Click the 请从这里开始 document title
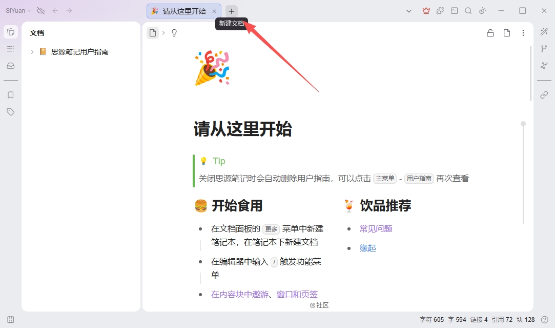Image resolution: width=555 pixels, height=328 pixels. [243, 129]
